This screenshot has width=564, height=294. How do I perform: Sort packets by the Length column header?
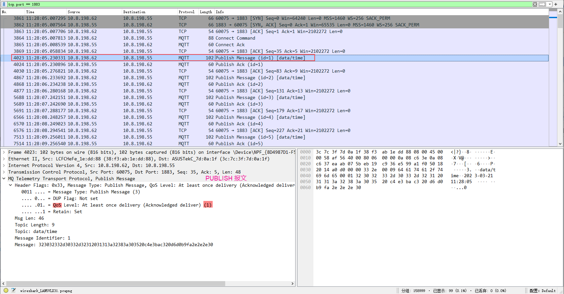tap(206, 12)
